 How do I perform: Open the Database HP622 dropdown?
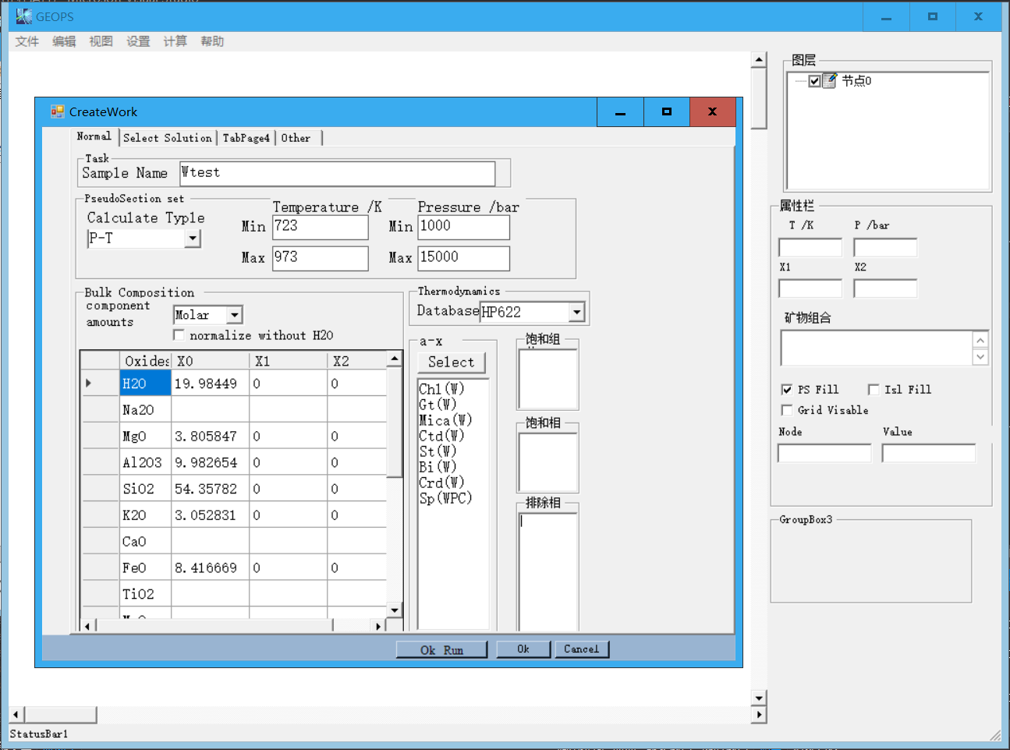(x=576, y=312)
